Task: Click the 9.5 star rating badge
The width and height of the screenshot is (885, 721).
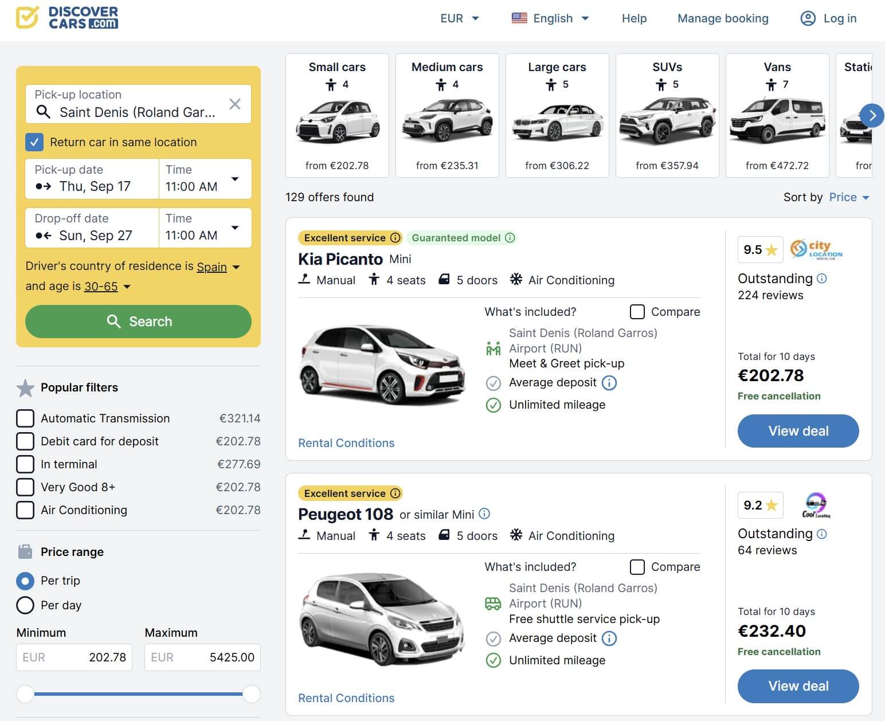Action: point(760,250)
